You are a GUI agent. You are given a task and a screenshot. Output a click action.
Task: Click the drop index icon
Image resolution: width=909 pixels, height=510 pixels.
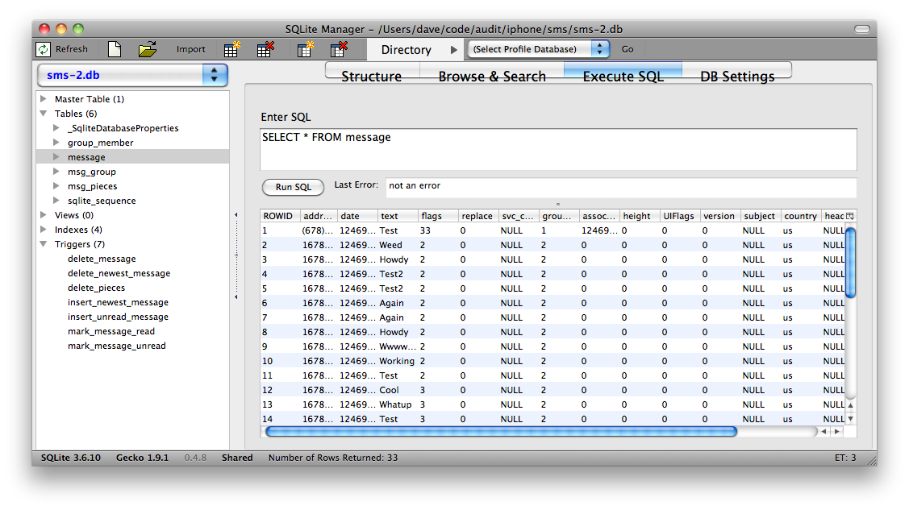pyautogui.click(x=339, y=49)
